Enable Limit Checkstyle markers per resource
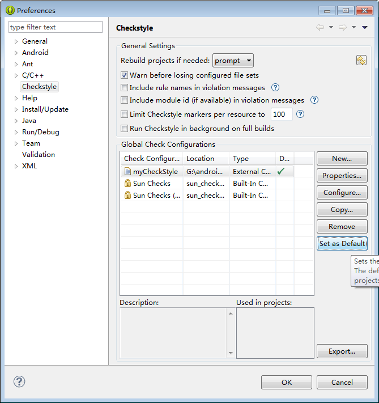The height and width of the screenshot is (403, 379). 125,114
